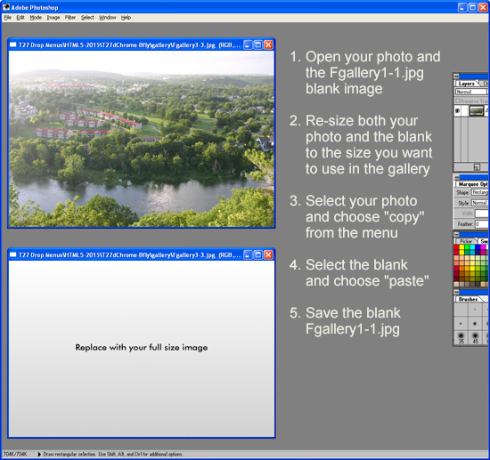This screenshot has height=460, width=490.
Task: Toggle the Preserve Transparency checkbox
Action: point(458,101)
